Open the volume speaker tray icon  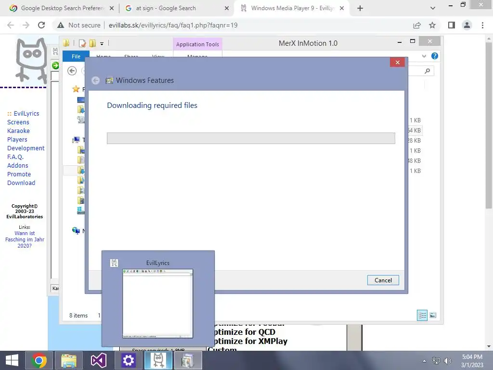point(448,361)
